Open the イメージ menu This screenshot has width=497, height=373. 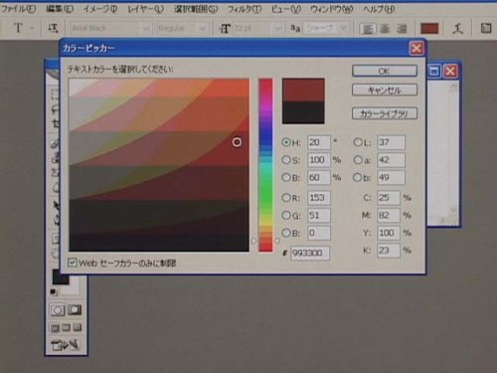point(100,9)
